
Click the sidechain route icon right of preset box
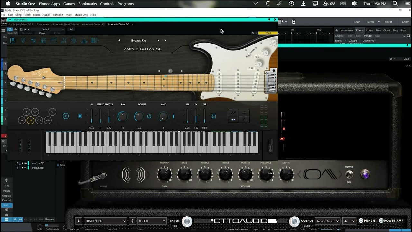(71, 29)
